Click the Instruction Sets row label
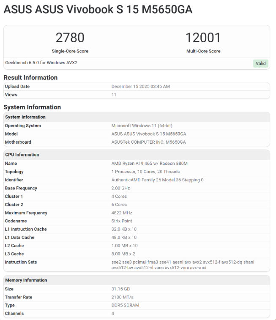 point(21,262)
